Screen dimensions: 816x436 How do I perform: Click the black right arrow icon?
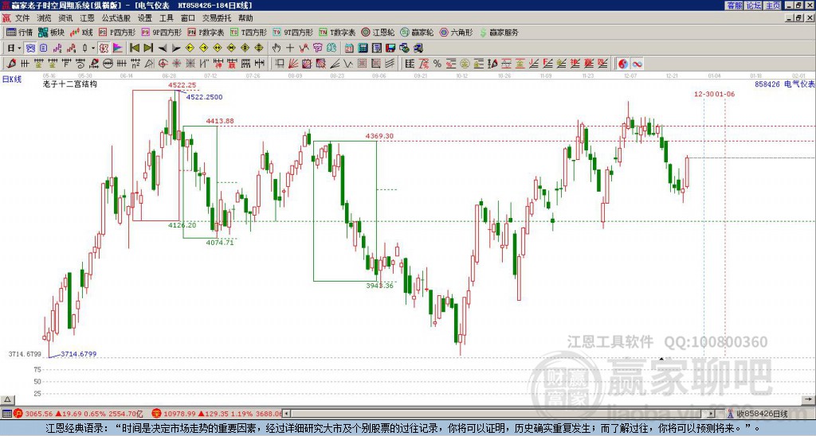(x=176, y=49)
